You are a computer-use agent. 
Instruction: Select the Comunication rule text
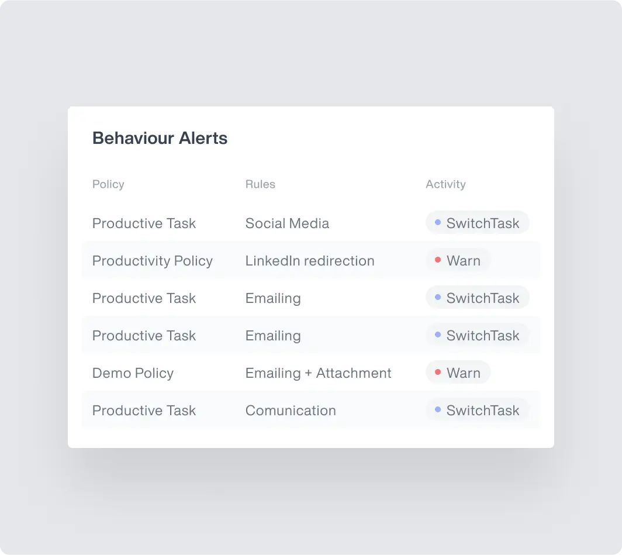[x=291, y=410]
